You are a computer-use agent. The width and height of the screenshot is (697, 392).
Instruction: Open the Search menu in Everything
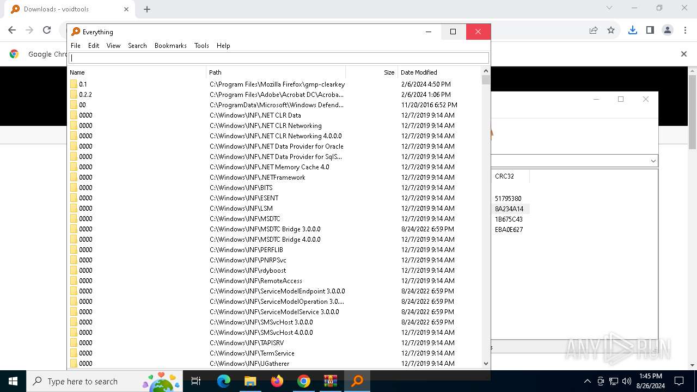137,46
